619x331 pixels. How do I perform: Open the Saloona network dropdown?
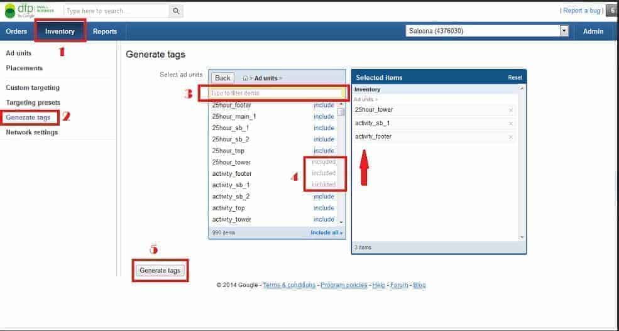click(564, 31)
